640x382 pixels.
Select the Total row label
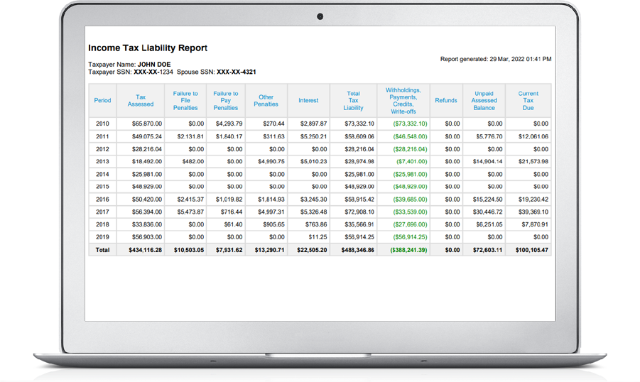pos(102,250)
